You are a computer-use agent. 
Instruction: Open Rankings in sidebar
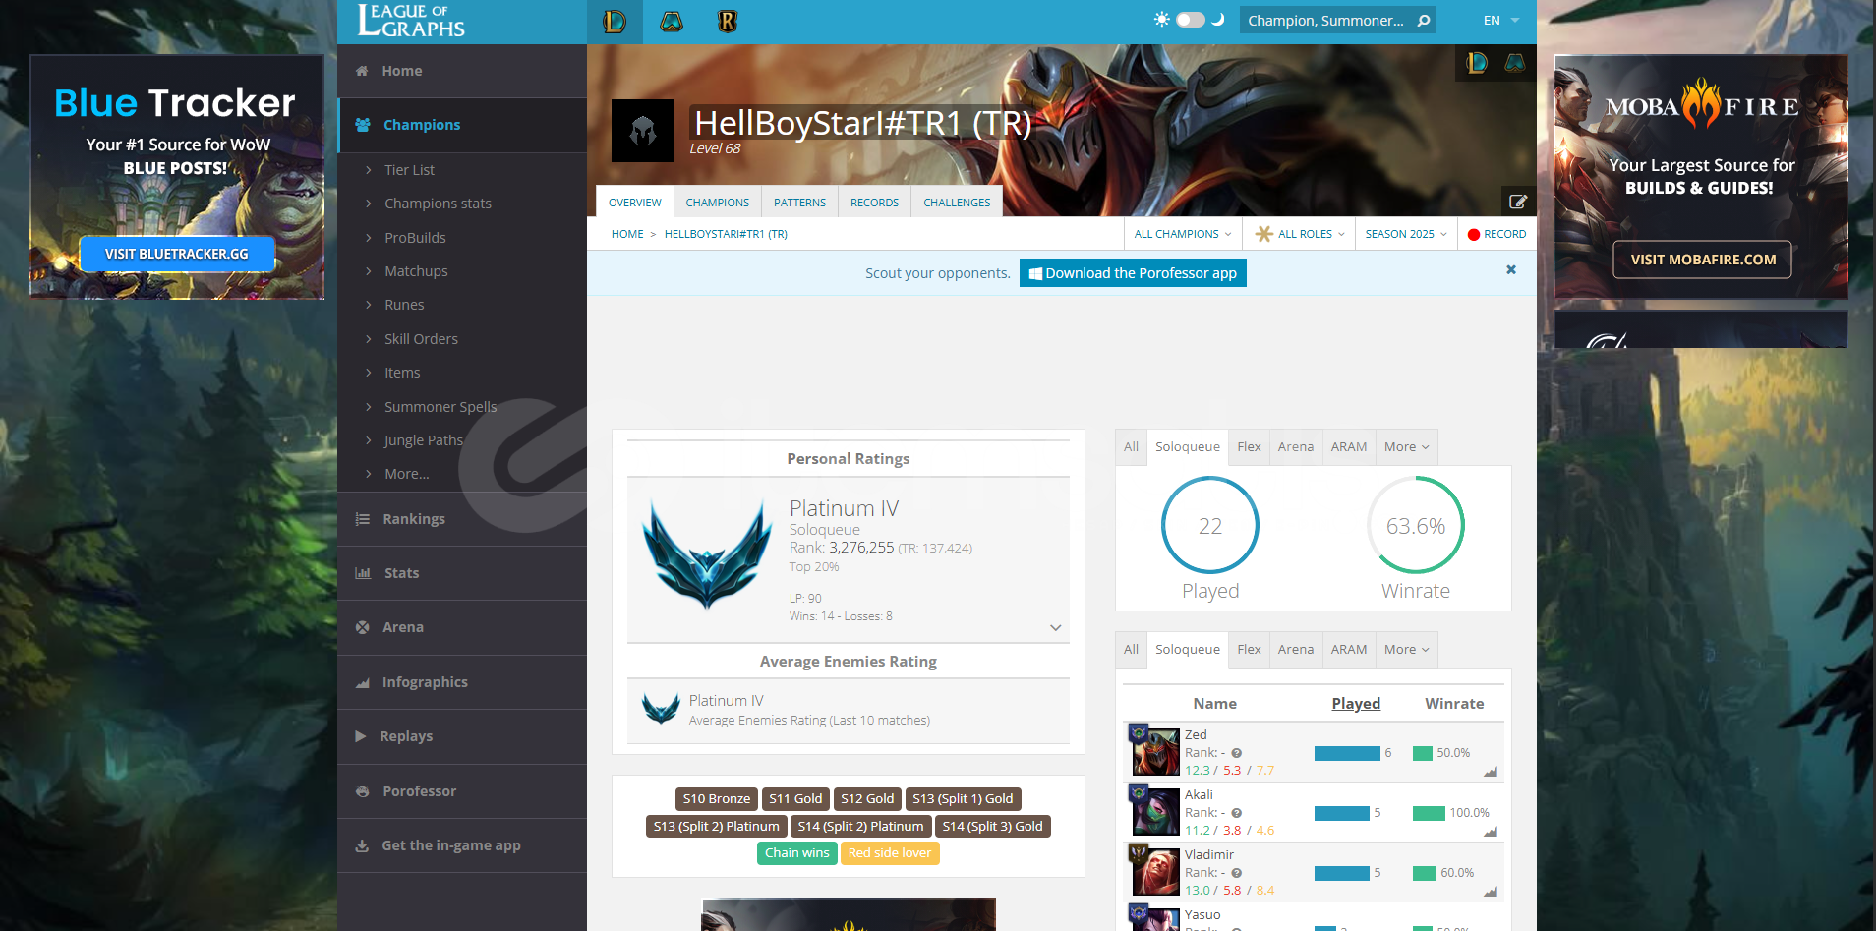click(x=462, y=519)
